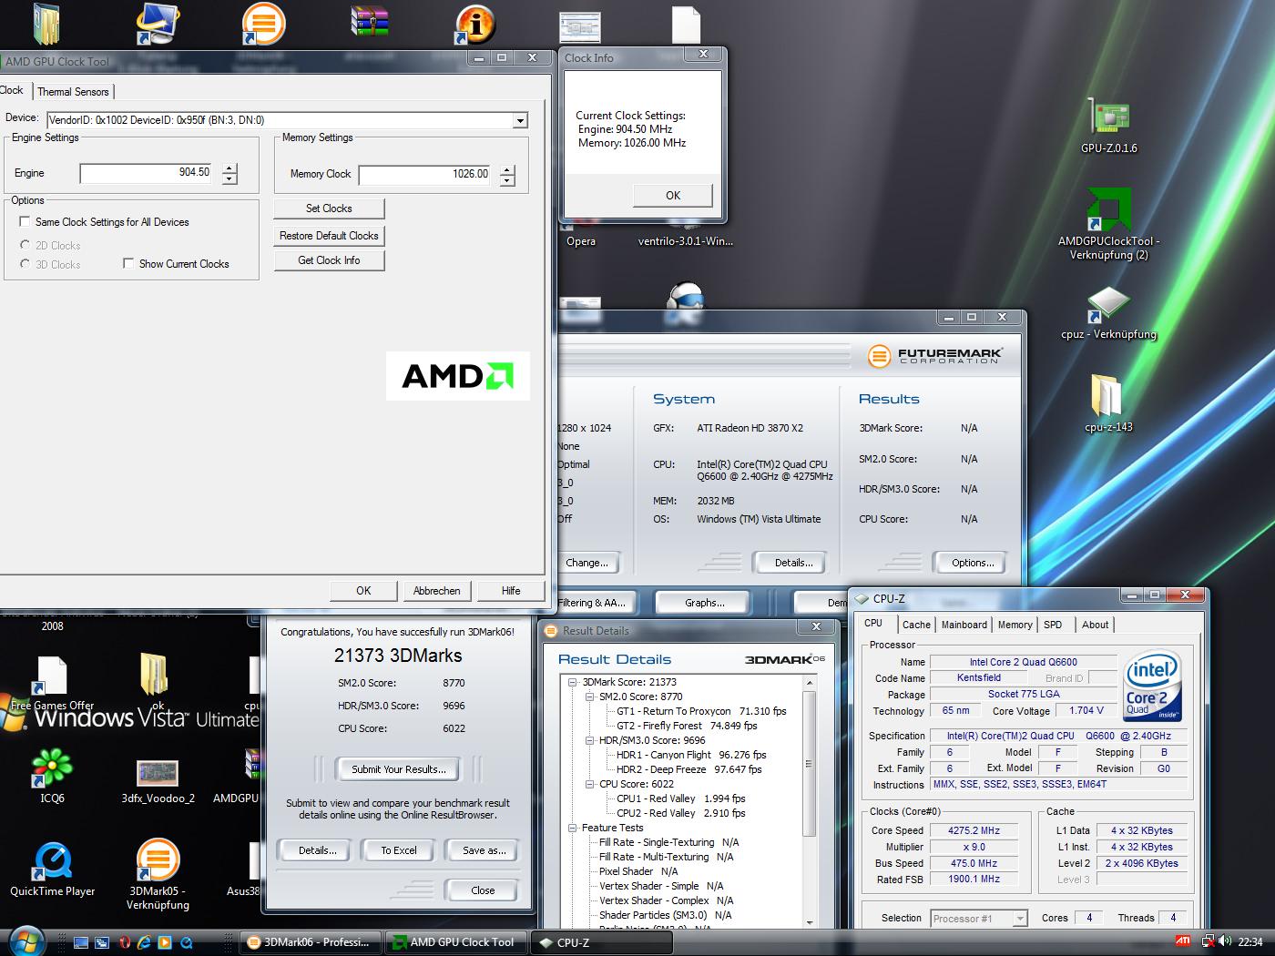This screenshot has height=956, width=1275.
Task: Open the WinRAR archive icon at top
Action: coord(369,23)
